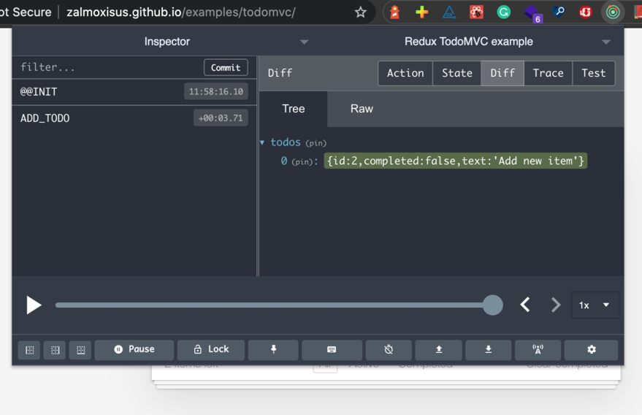Select the Diff tab

coord(502,73)
